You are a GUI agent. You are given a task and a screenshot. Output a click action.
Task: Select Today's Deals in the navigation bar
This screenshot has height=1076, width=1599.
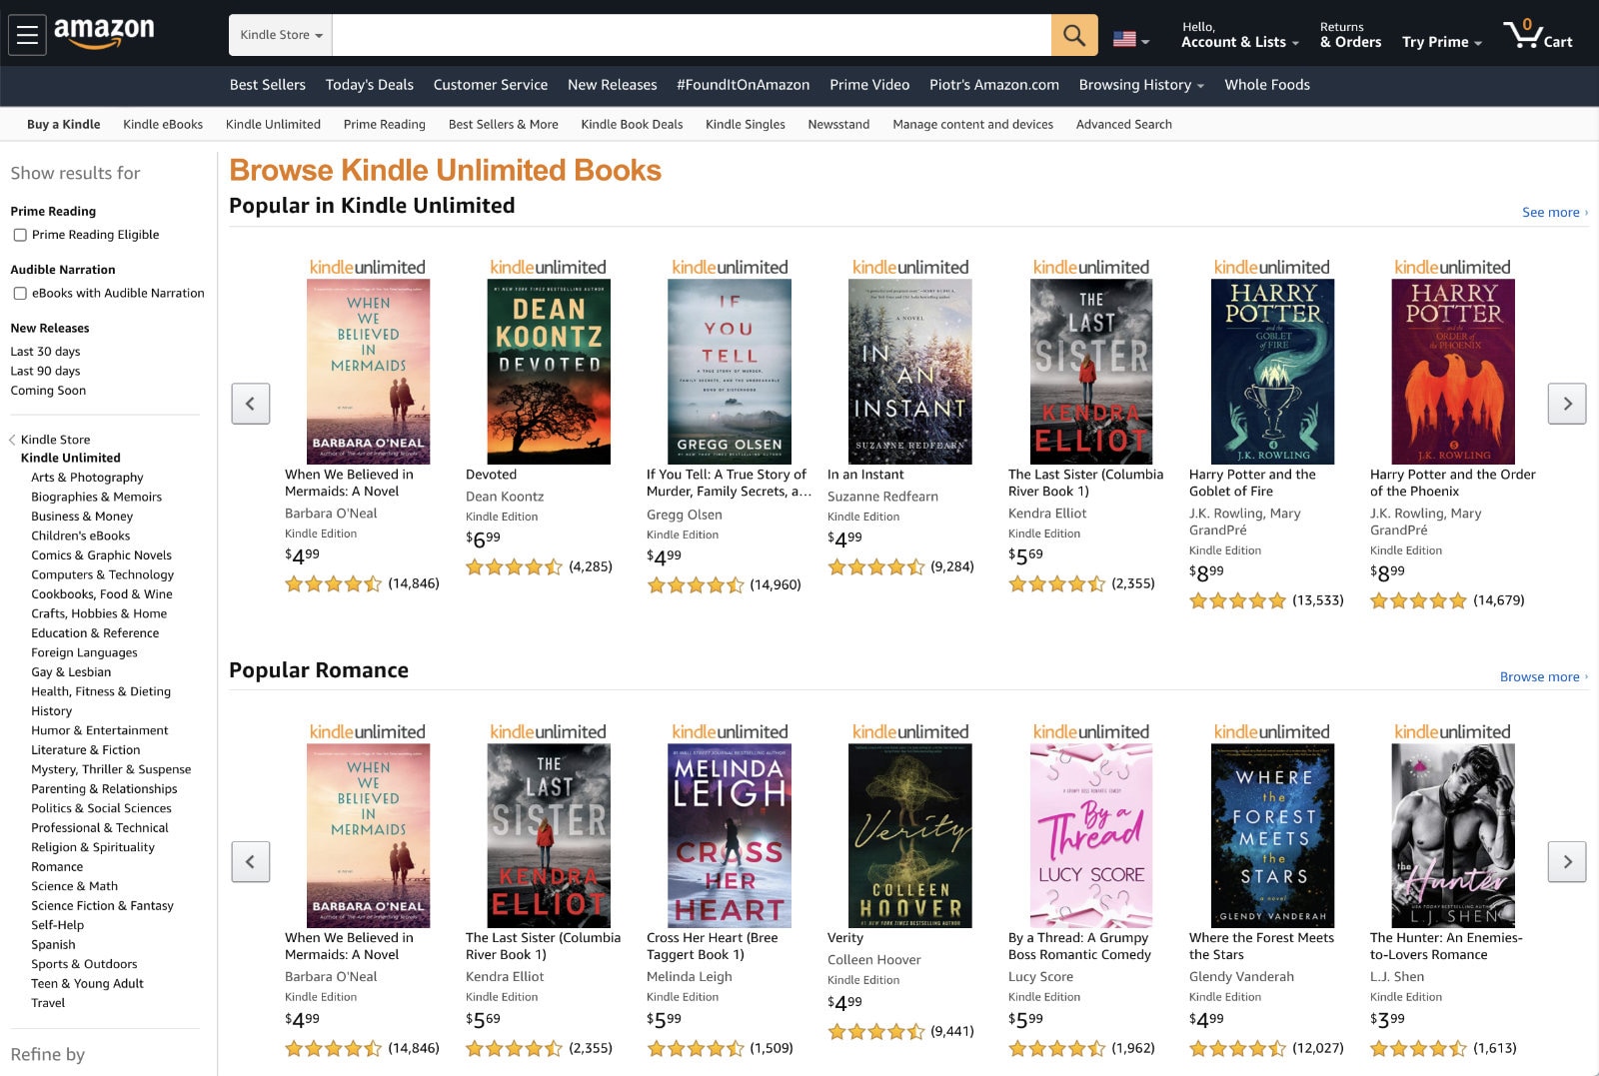368,85
